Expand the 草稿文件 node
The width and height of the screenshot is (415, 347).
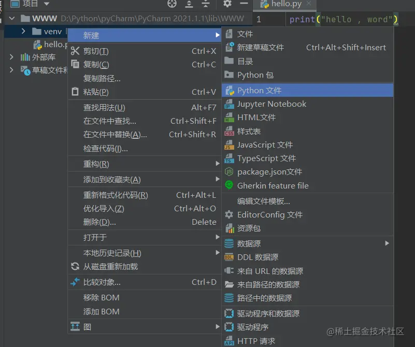tap(11, 70)
